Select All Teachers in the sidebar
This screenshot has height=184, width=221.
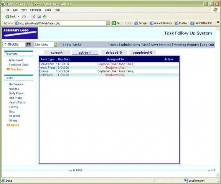coord(15,69)
